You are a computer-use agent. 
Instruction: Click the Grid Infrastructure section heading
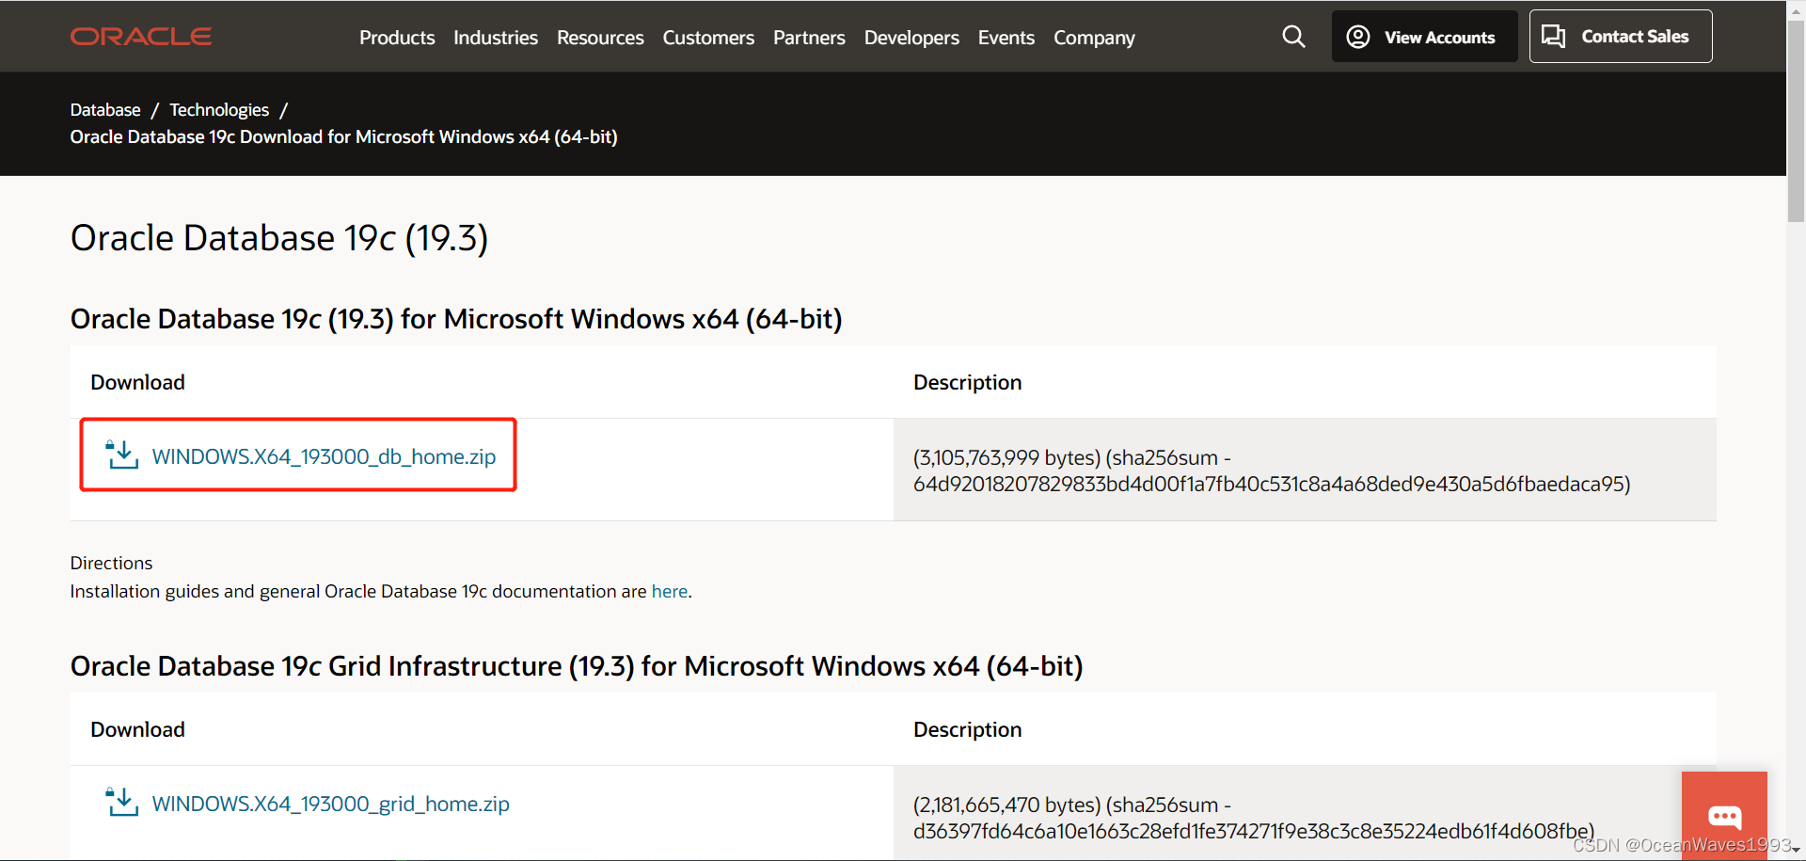click(577, 666)
